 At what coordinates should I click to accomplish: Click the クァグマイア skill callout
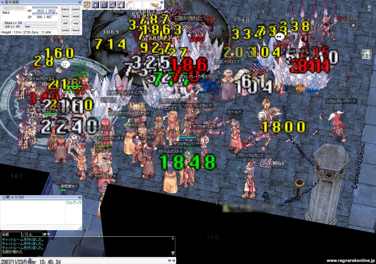[105, 176]
